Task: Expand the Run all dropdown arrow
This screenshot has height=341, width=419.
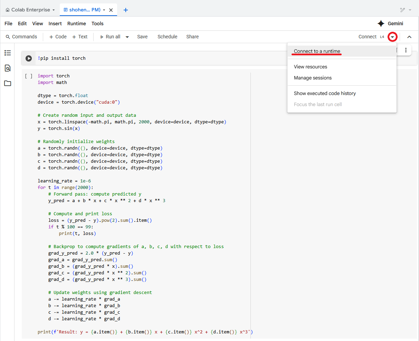Action: pyautogui.click(x=127, y=37)
